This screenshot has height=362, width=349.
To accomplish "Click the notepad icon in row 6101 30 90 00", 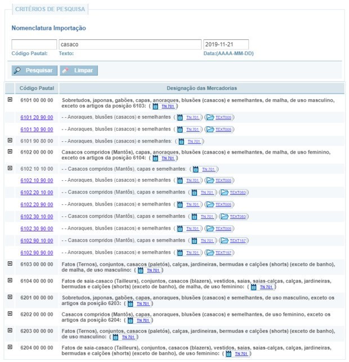I will [180, 129].
